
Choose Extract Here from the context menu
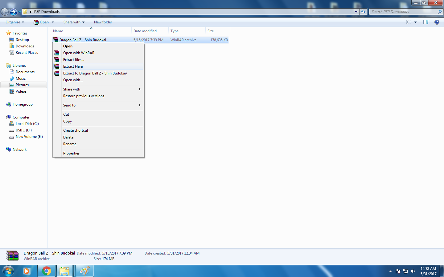point(73,66)
